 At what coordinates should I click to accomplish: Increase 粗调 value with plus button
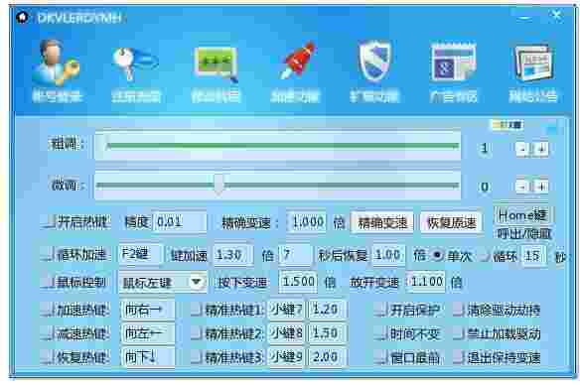coord(541,149)
